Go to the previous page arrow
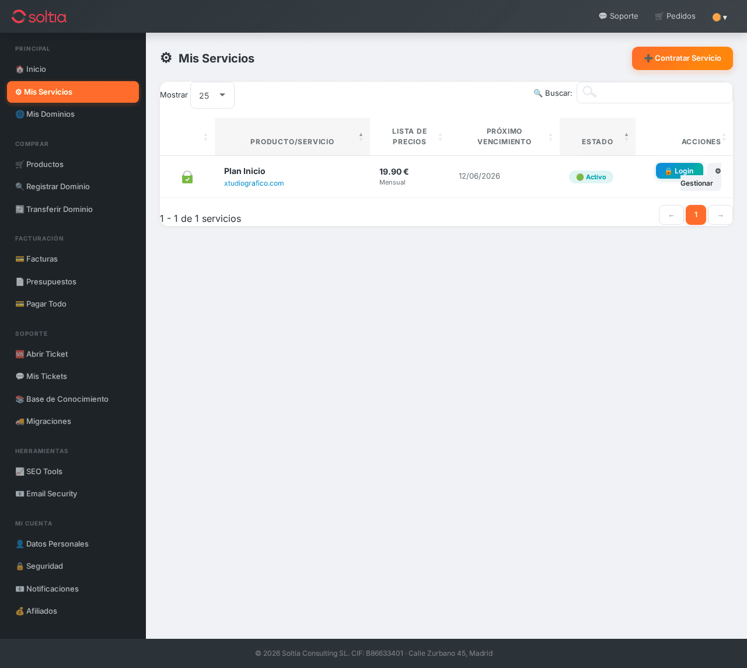The image size is (747, 668). click(x=671, y=215)
